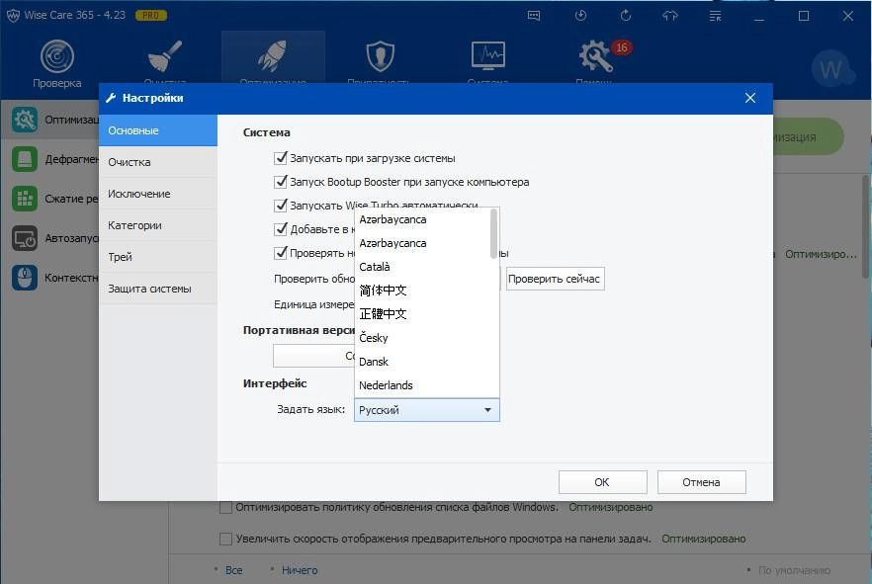Close the Настройки dialog with X

750,98
